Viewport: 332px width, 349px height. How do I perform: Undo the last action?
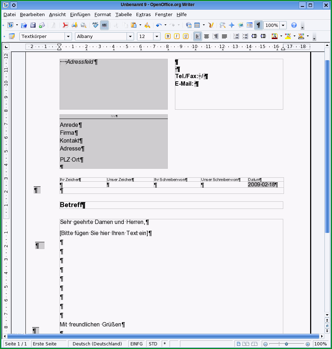click(x=159, y=25)
